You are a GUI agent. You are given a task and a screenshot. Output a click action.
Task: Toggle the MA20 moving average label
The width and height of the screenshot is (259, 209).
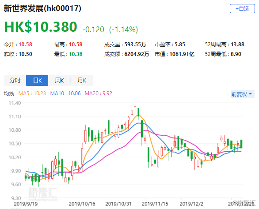pyautogui.click(x=99, y=93)
